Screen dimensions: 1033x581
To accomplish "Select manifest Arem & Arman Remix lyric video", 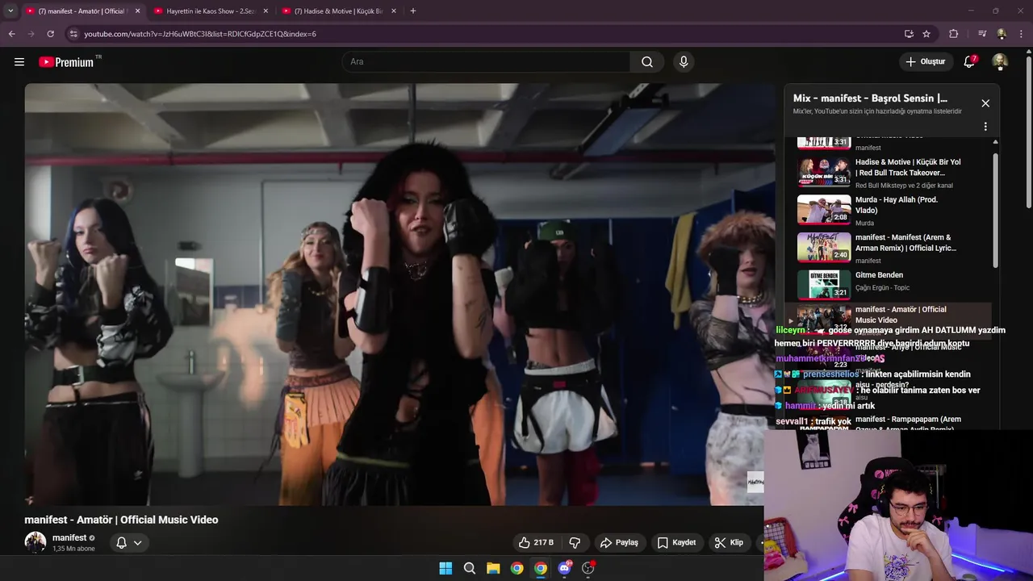I will 888,248.
